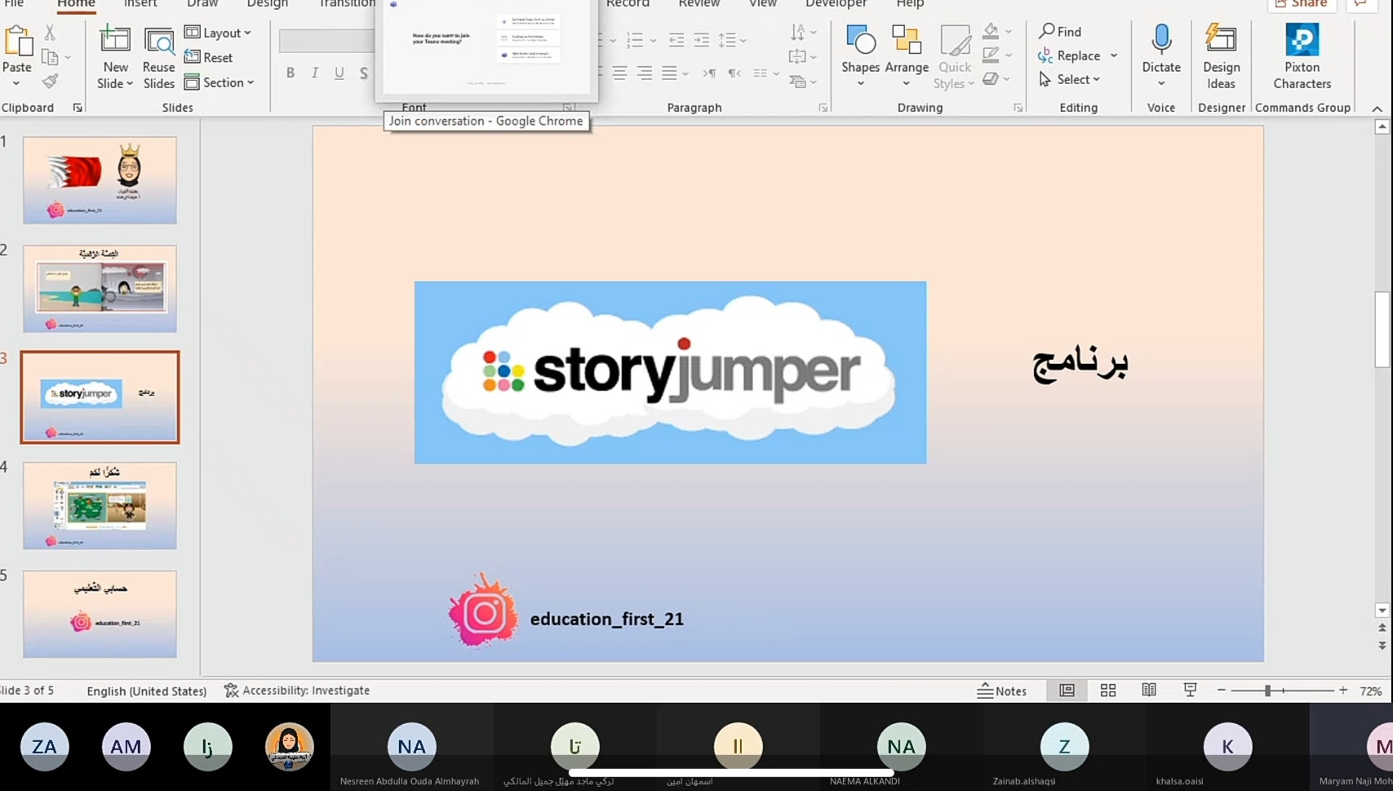Click the Copy icon
The width and height of the screenshot is (1393, 791).
pos(50,57)
